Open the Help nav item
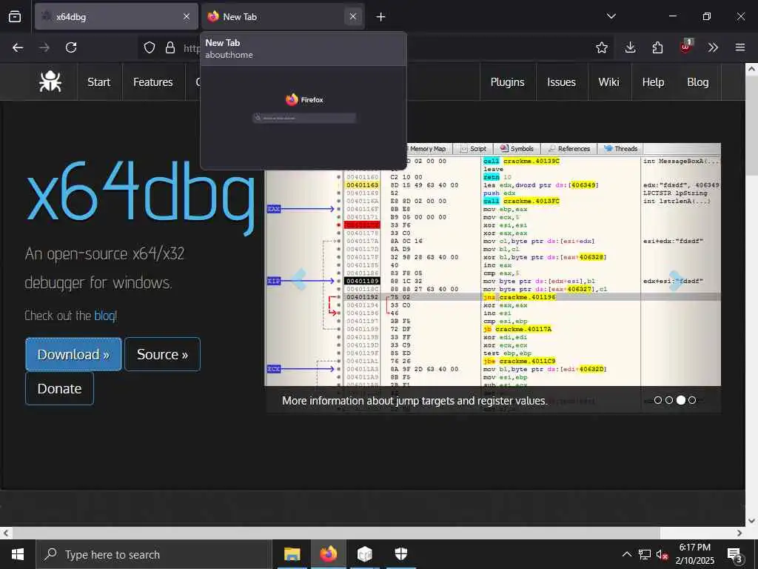The height and width of the screenshot is (569, 758). tap(653, 82)
